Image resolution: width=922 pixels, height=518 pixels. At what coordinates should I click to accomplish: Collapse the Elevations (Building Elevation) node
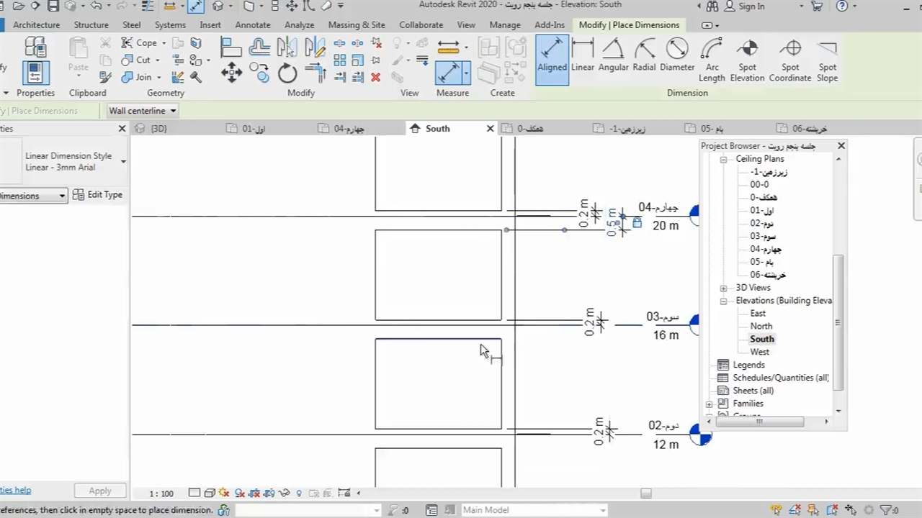[723, 301]
